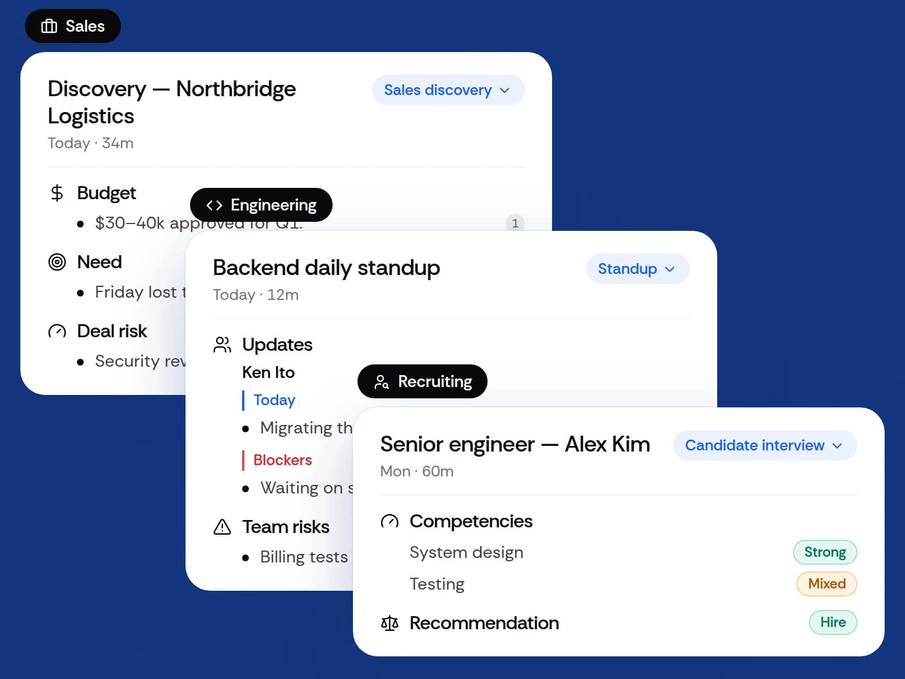
Task: Click the target icon beside Need
Action: [x=57, y=262]
